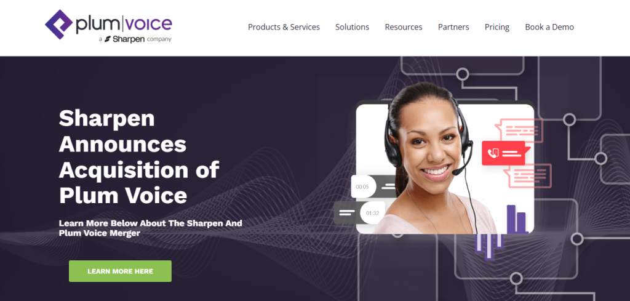Expand the Partners navigation item
This screenshot has height=301, width=630.
coord(453,27)
